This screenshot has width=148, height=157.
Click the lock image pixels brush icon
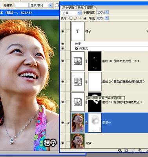click(75, 18)
